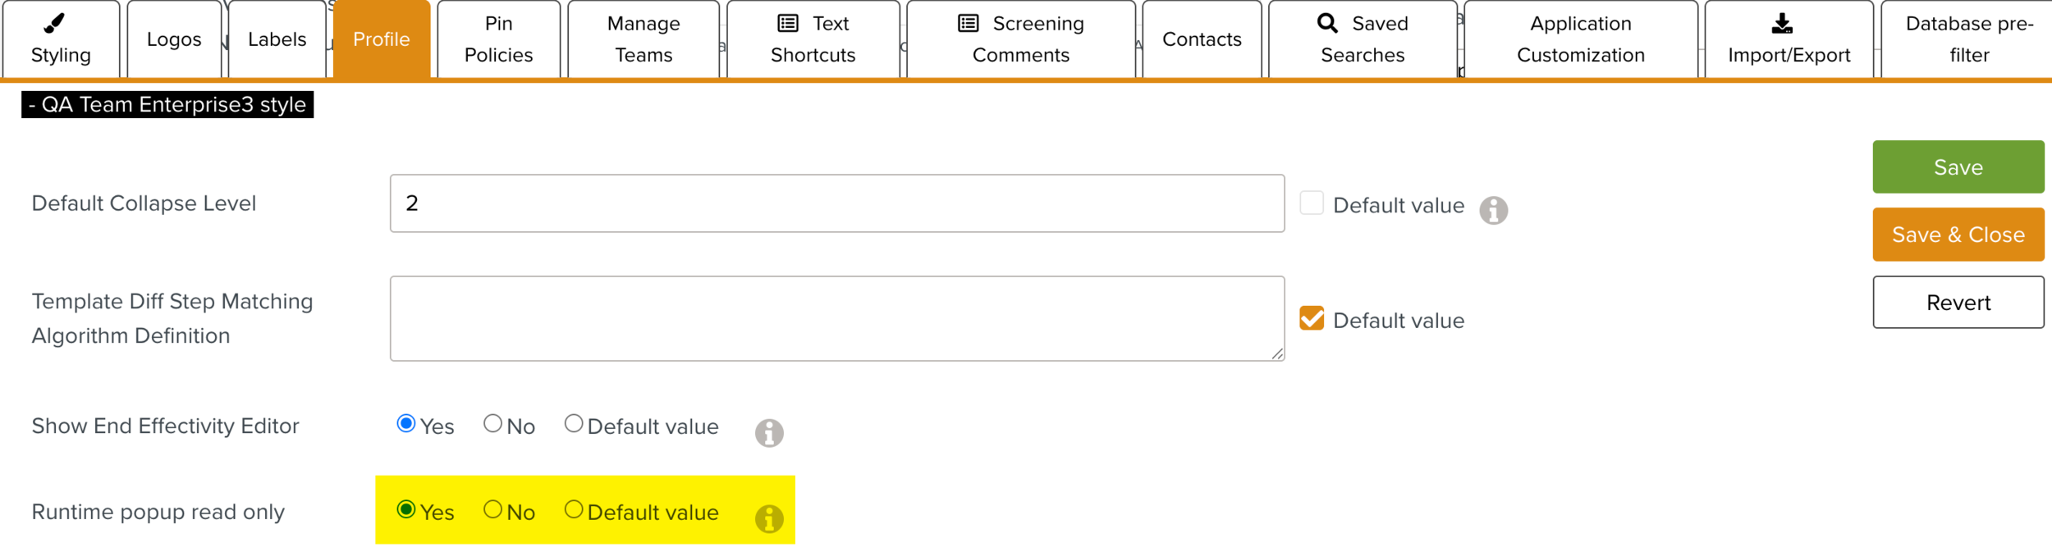The height and width of the screenshot is (547, 2052).
Task: Uncheck Default value for Template Diff Algorithm
Action: 1312,319
